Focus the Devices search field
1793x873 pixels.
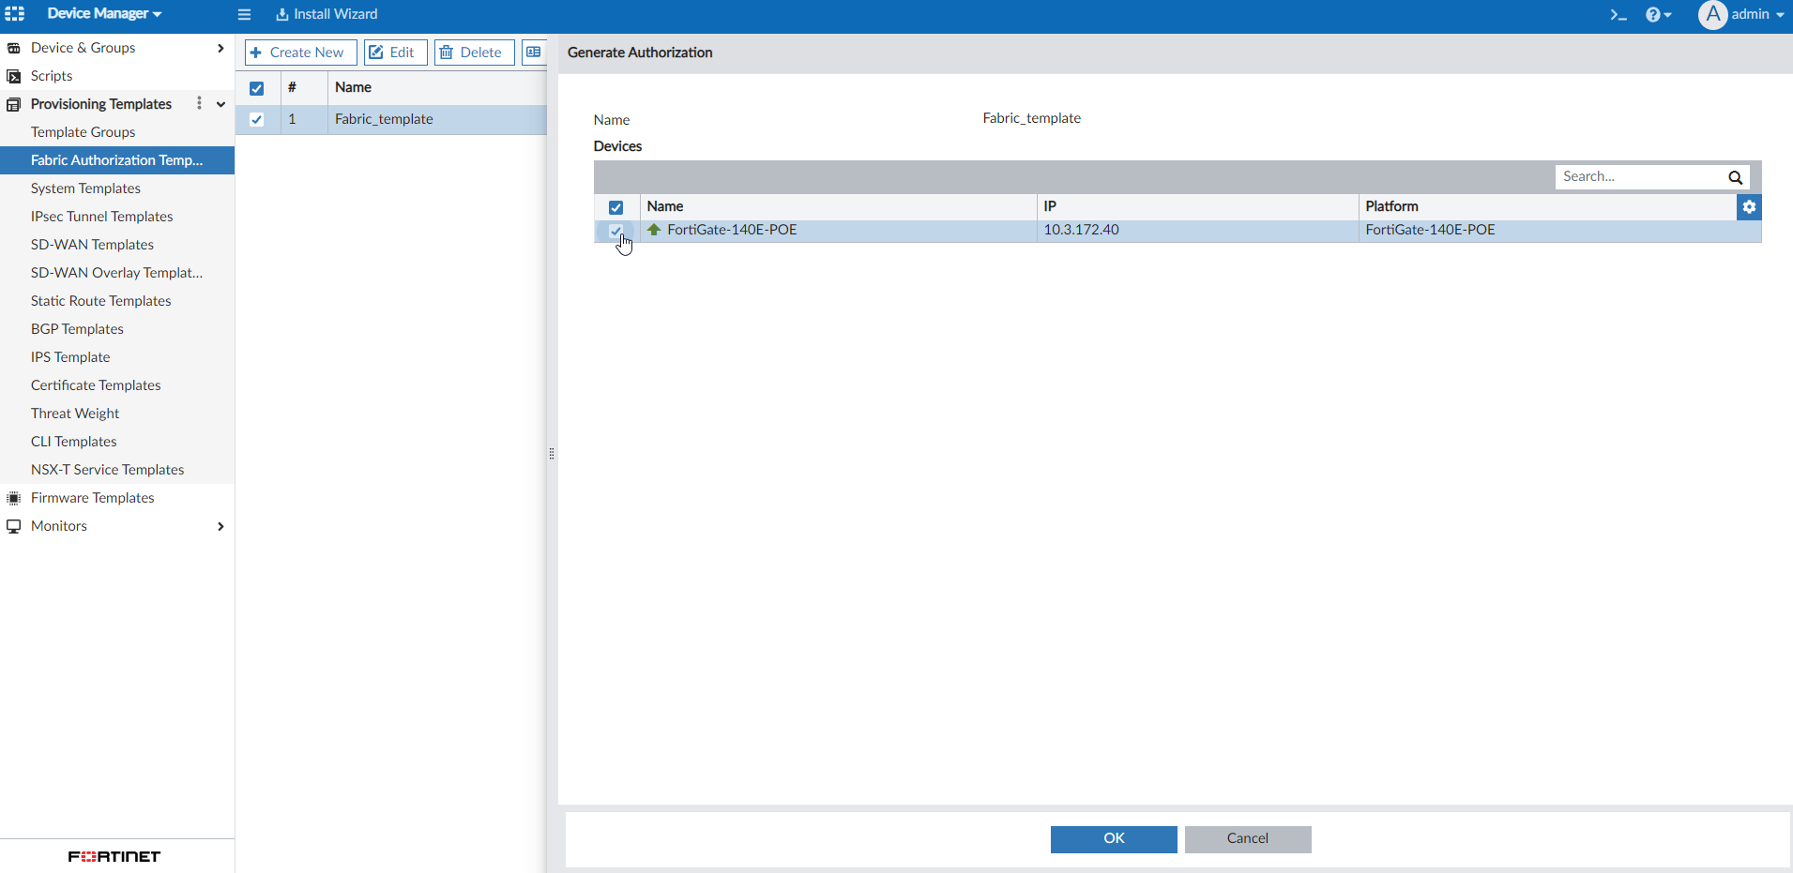1640,176
